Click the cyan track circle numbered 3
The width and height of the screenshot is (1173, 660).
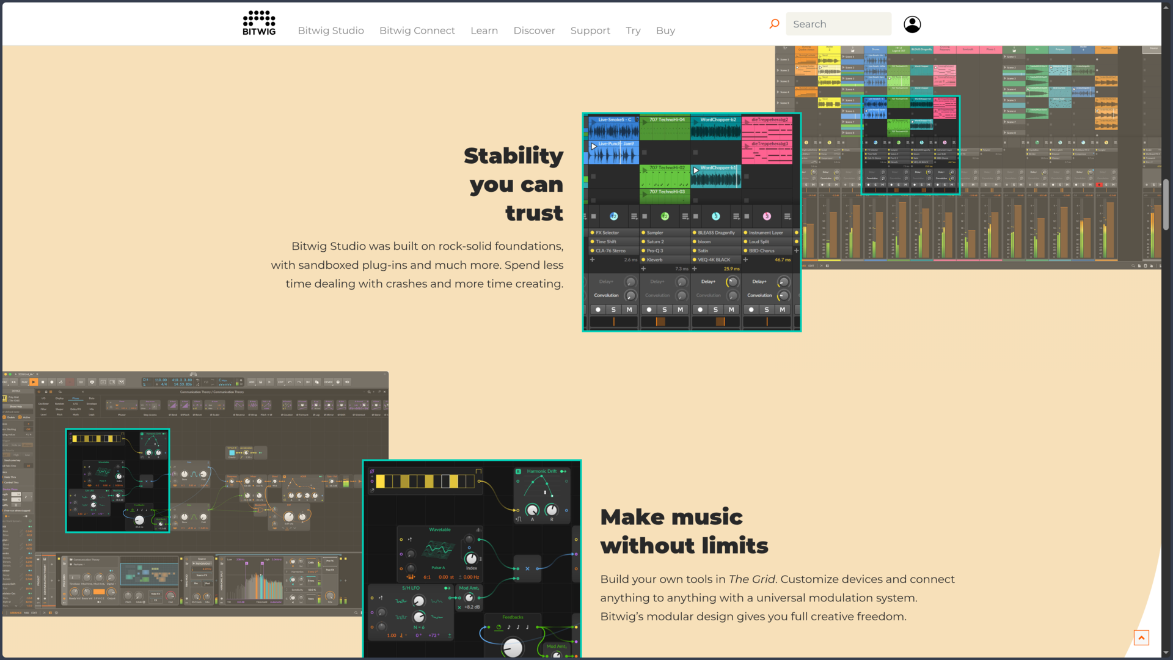click(x=716, y=216)
